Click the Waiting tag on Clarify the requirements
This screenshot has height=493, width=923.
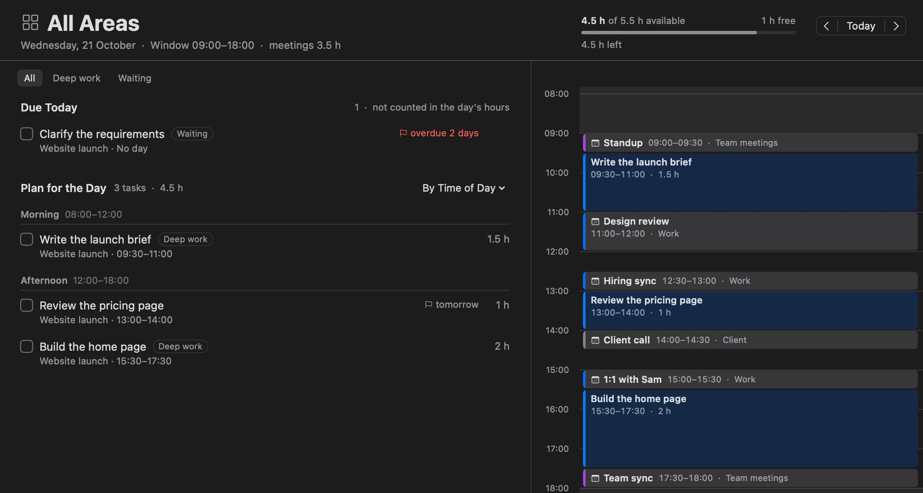(x=192, y=134)
